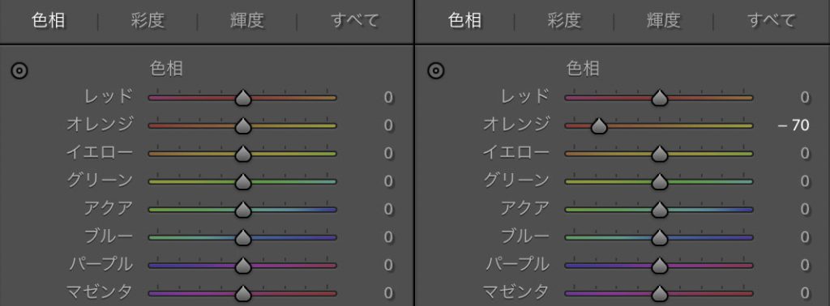This screenshot has width=830, height=306.
Task: Click the イエロー value field in left panel
Action: tap(388, 154)
